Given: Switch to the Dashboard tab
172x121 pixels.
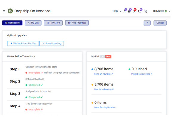Looking at the screenshot, I should (12, 23).
